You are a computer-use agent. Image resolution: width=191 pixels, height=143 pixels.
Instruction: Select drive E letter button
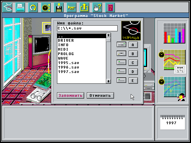click(x=133, y=81)
